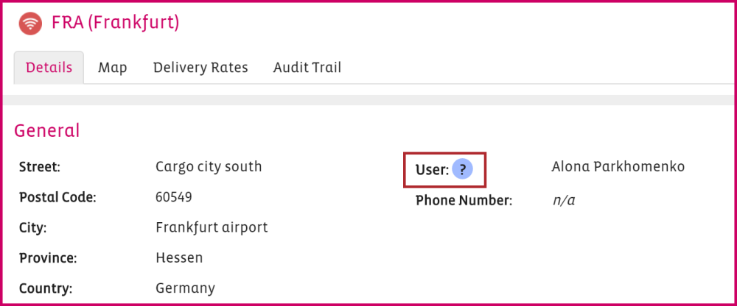Click the red Wi-Fi station icon
737x306 pixels.
click(x=31, y=24)
